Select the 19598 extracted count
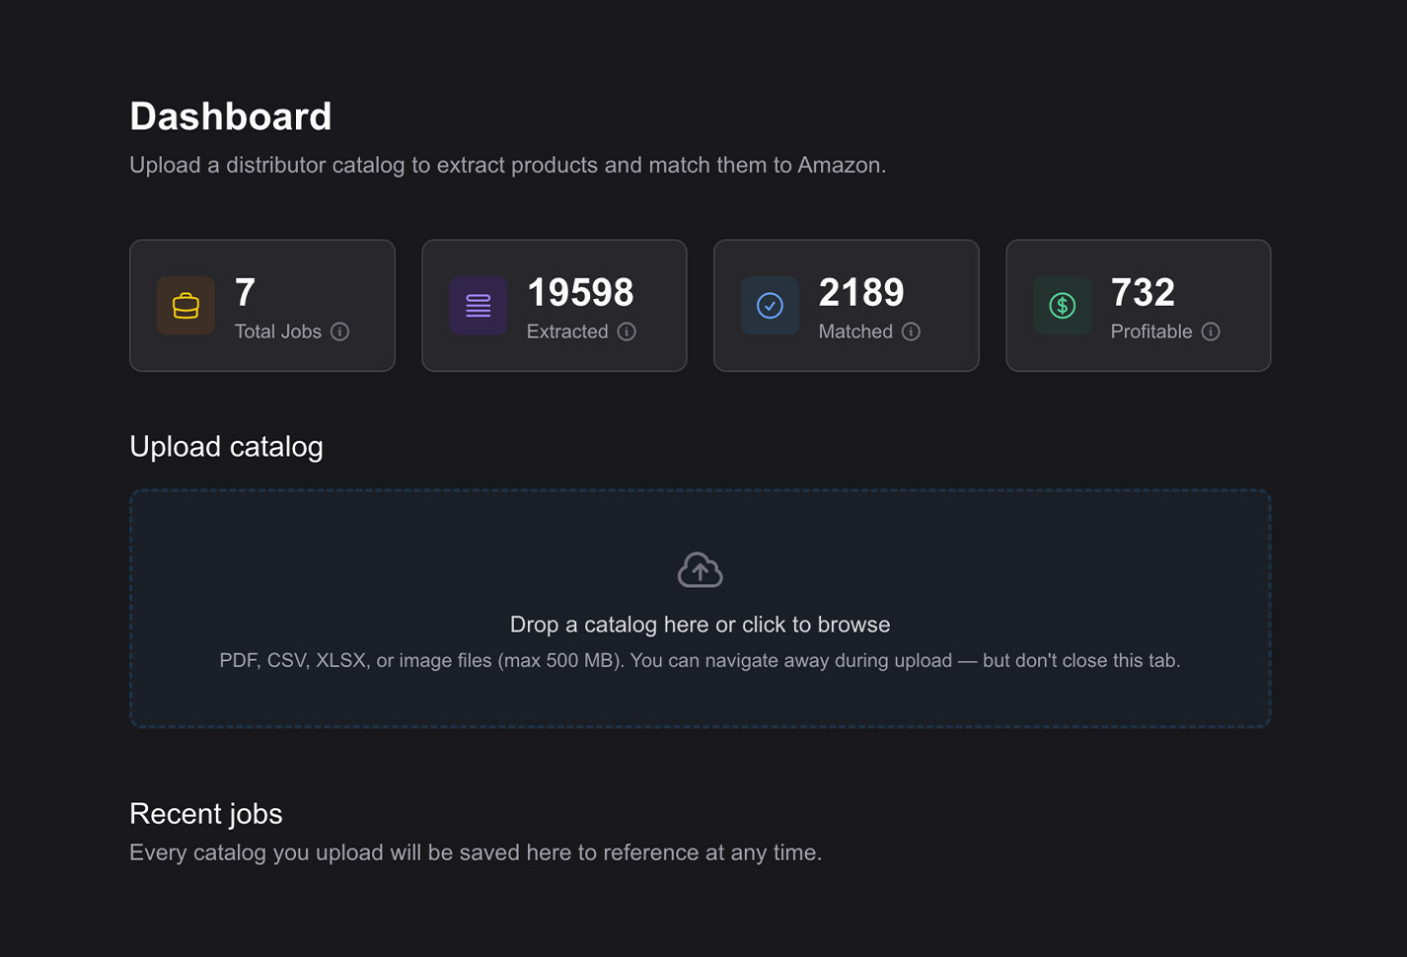Viewport: 1407px width, 957px height. (x=580, y=293)
